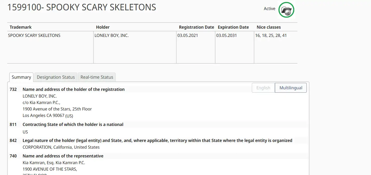This screenshot has height=175, width=371.
Task: Click the 03.05.2031 expiration date cell
Action: [x=226, y=36]
